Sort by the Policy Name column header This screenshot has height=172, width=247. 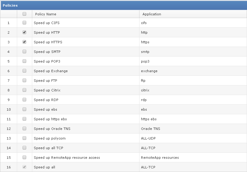(x=46, y=14)
